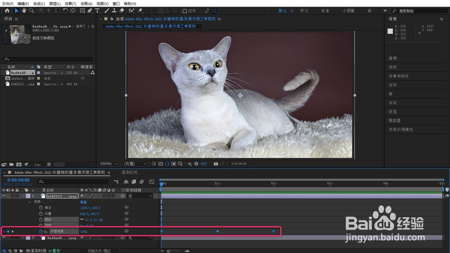Switch to the 学习 workspace
This screenshot has height=253, width=450.
(304, 11)
